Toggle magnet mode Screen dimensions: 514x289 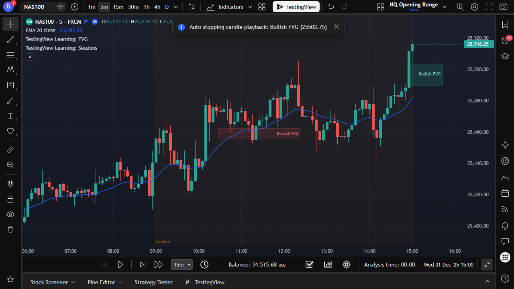point(10,183)
